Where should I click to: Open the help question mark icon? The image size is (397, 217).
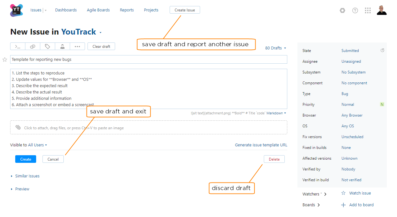(355, 10)
